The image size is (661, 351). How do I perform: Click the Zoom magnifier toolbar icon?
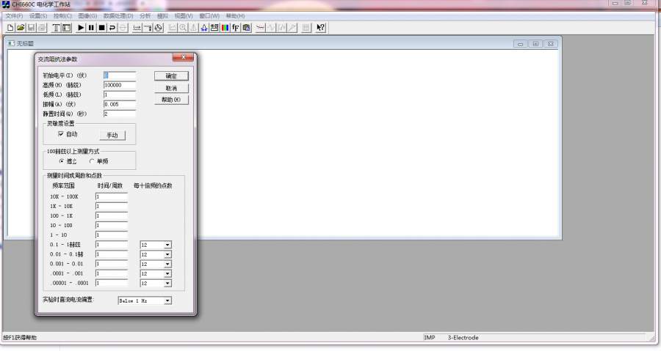183,28
